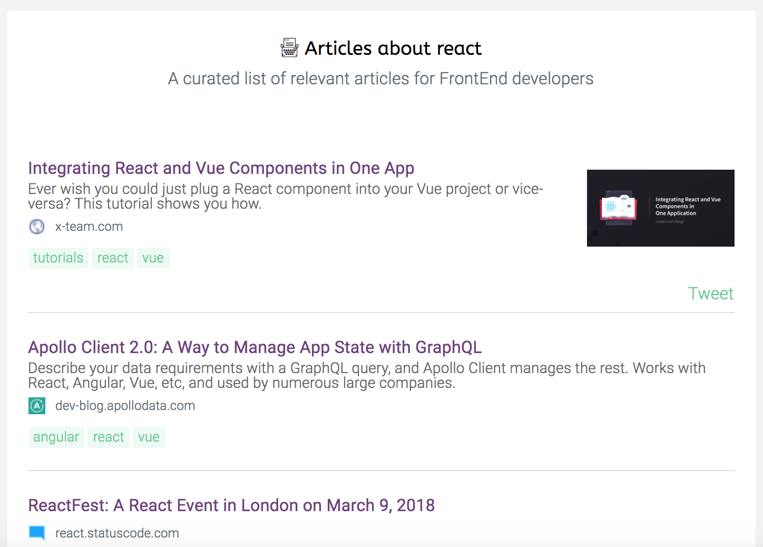Visit the react.statuscode.com source link
This screenshot has height=547, width=763.
(x=117, y=533)
